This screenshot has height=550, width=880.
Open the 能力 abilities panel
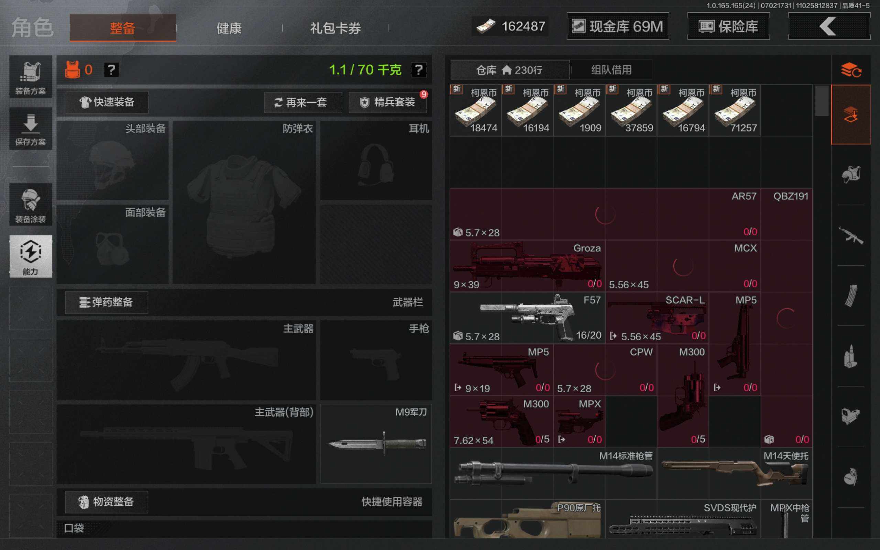pyautogui.click(x=31, y=256)
